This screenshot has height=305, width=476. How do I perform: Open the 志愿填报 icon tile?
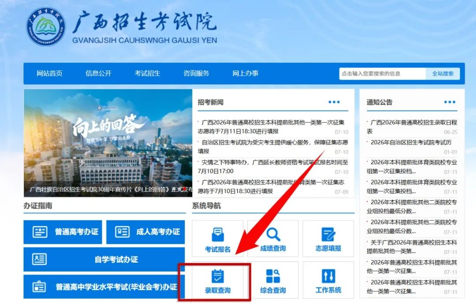(x=328, y=239)
